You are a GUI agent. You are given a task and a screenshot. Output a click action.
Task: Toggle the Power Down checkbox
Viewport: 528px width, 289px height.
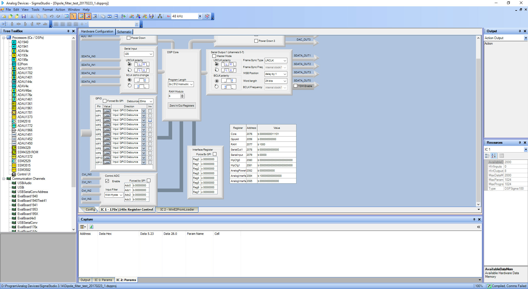128,38
